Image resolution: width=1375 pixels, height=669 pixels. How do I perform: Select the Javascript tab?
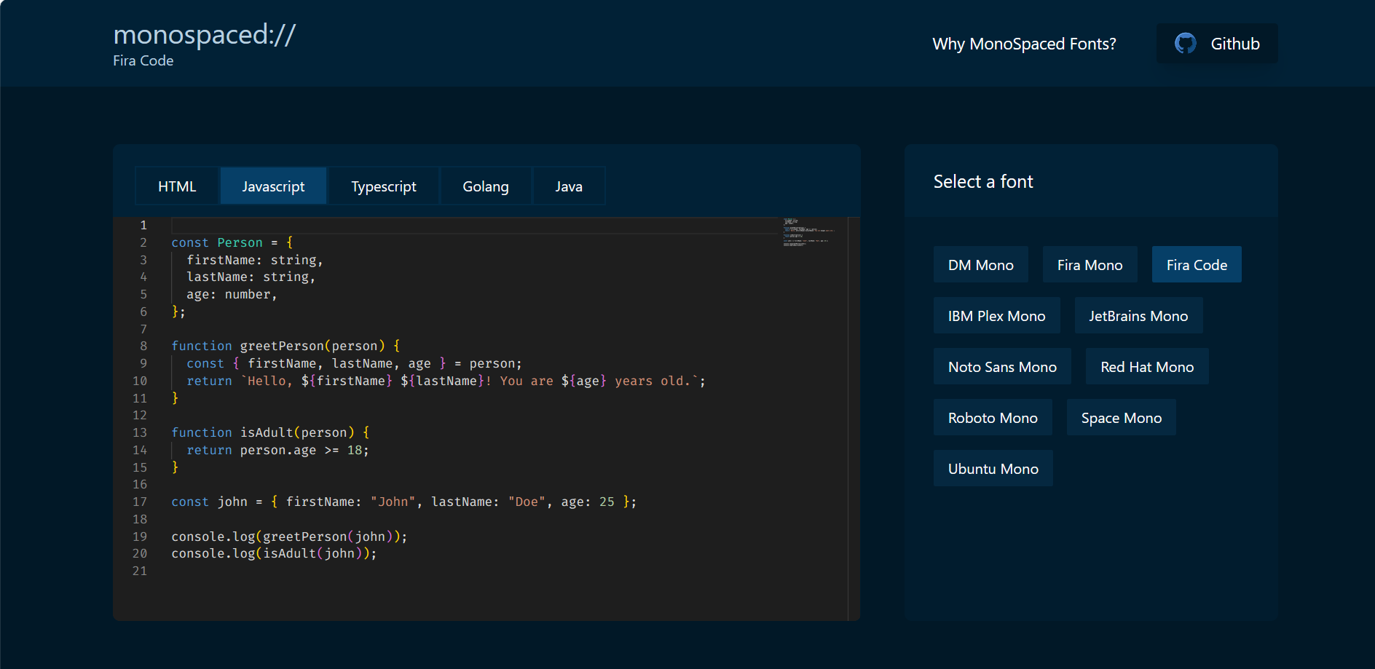coord(273,186)
